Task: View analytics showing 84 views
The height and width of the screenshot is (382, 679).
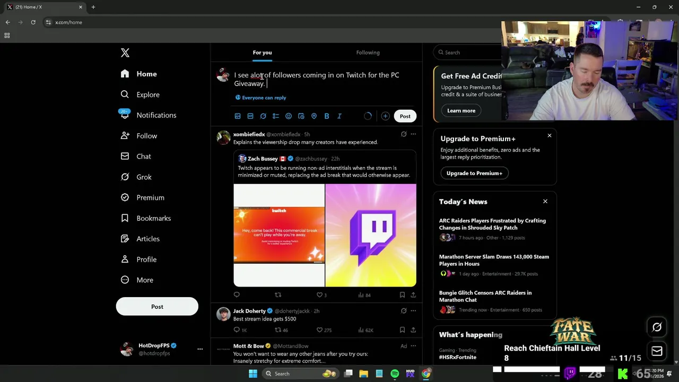Action: click(x=364, y=295)
